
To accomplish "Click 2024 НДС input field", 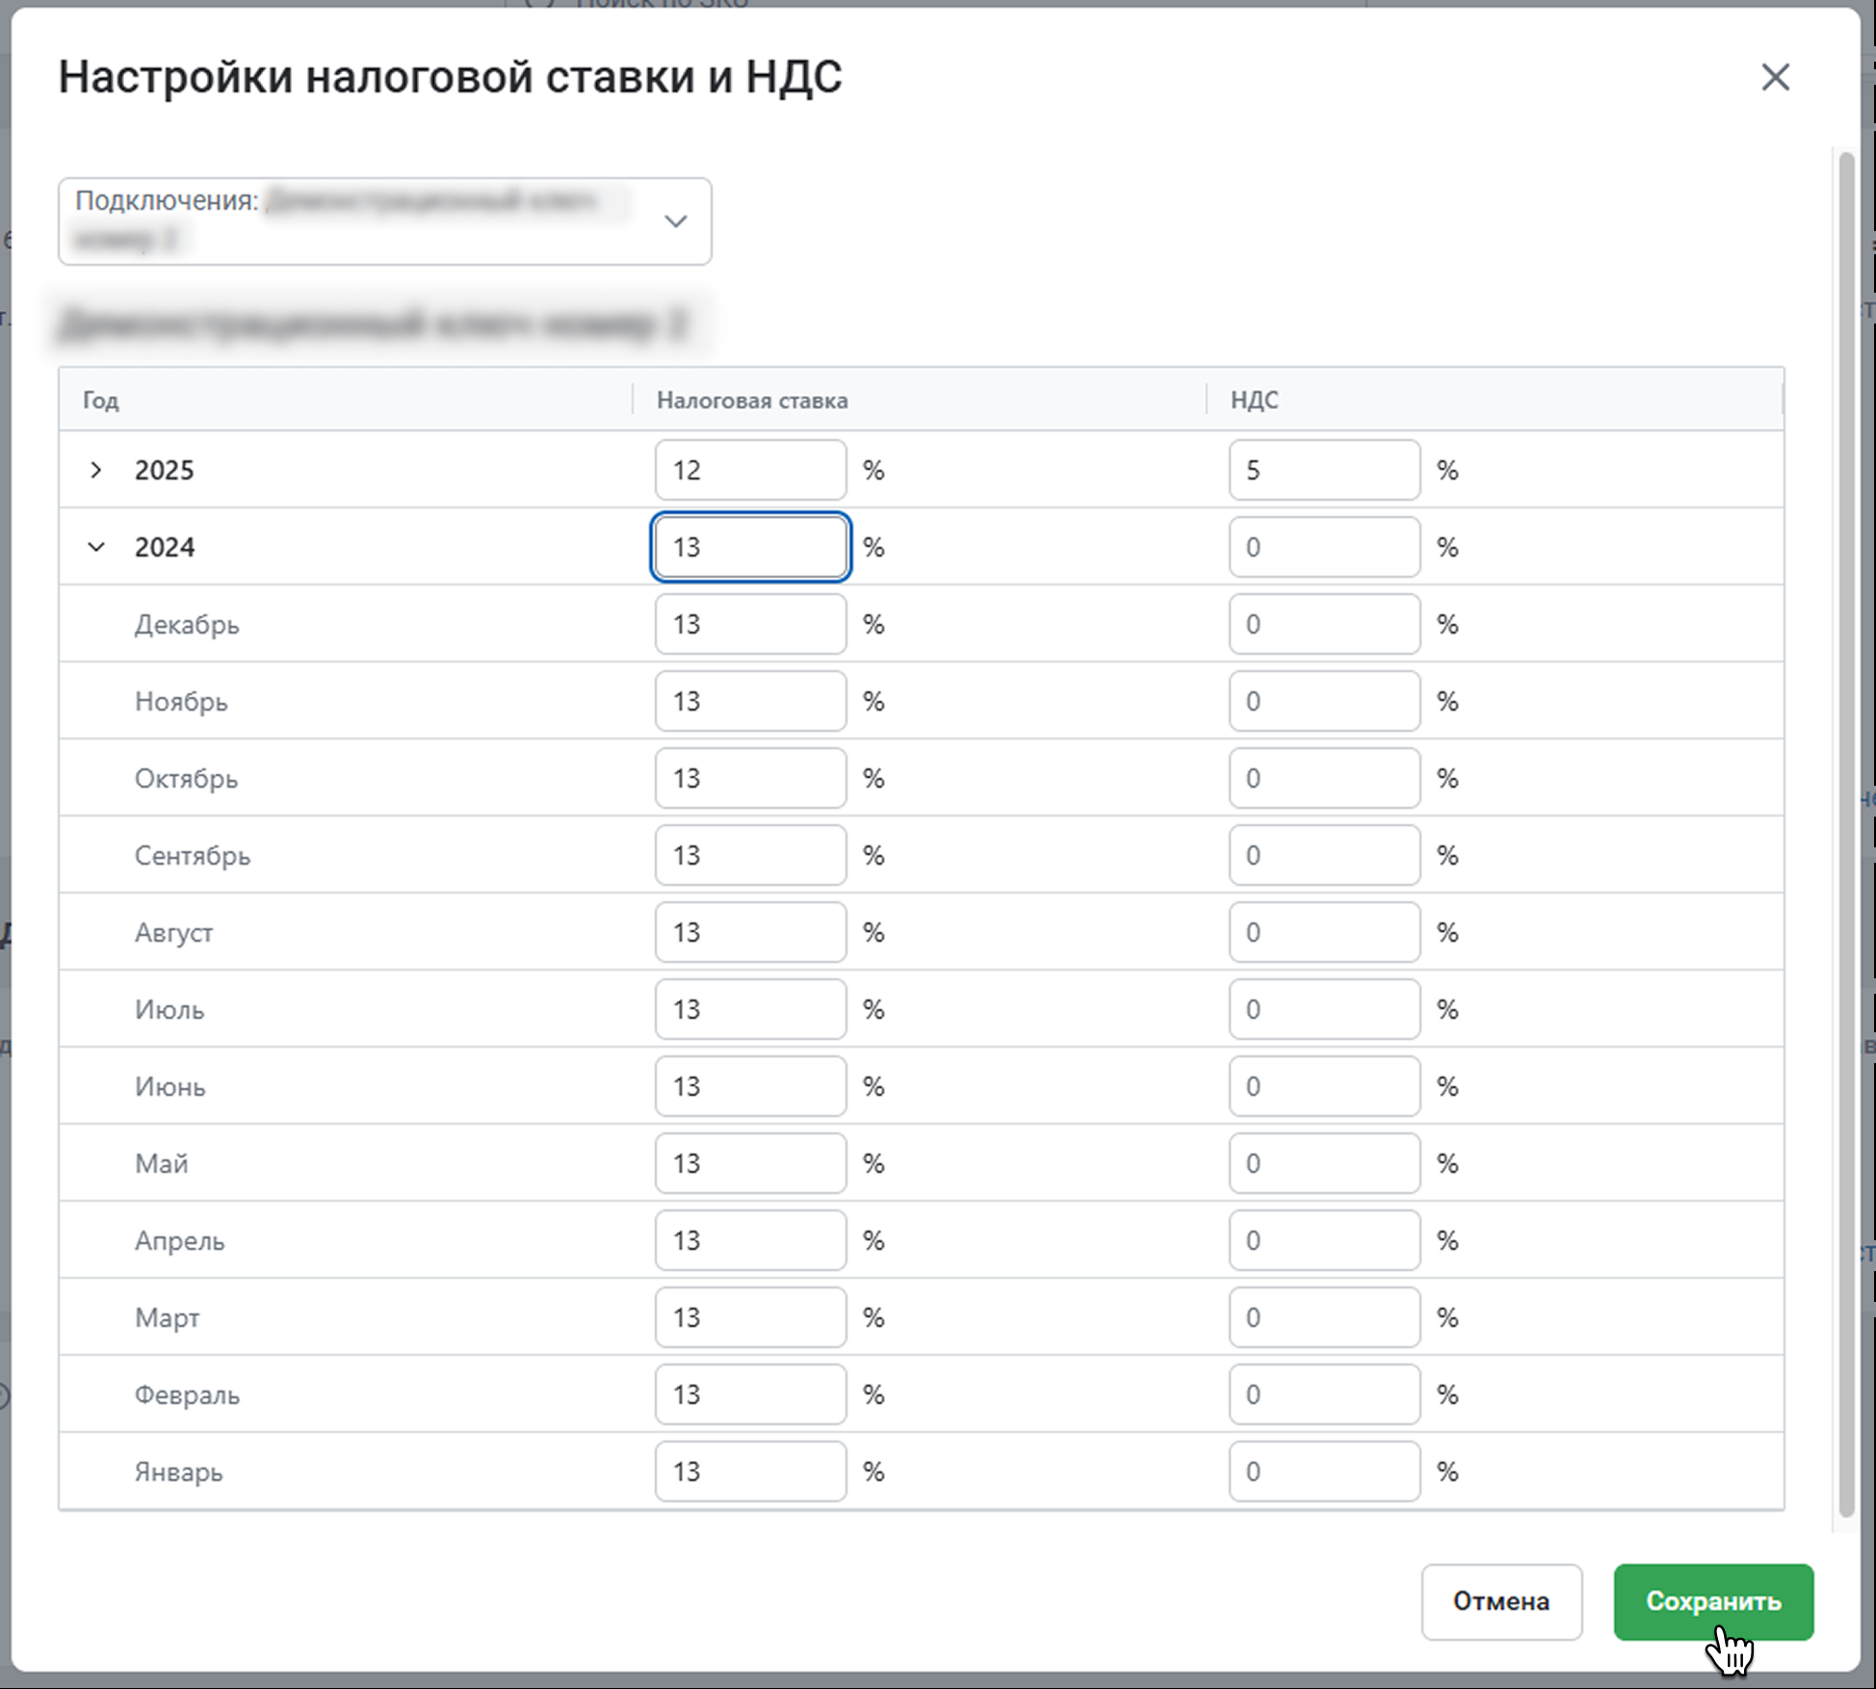I will [1323, 547].
